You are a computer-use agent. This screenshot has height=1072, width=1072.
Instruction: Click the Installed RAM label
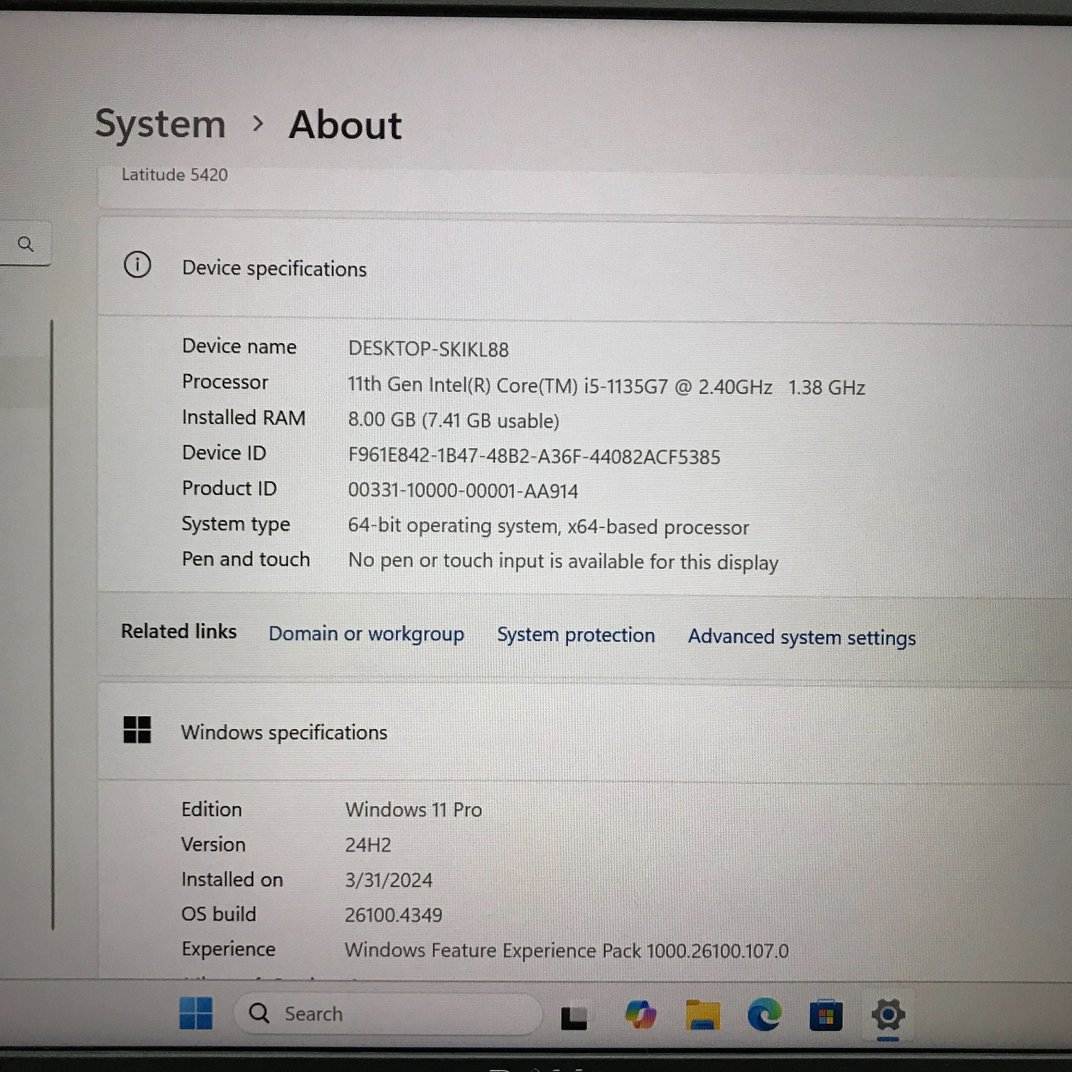click(244, 417)
